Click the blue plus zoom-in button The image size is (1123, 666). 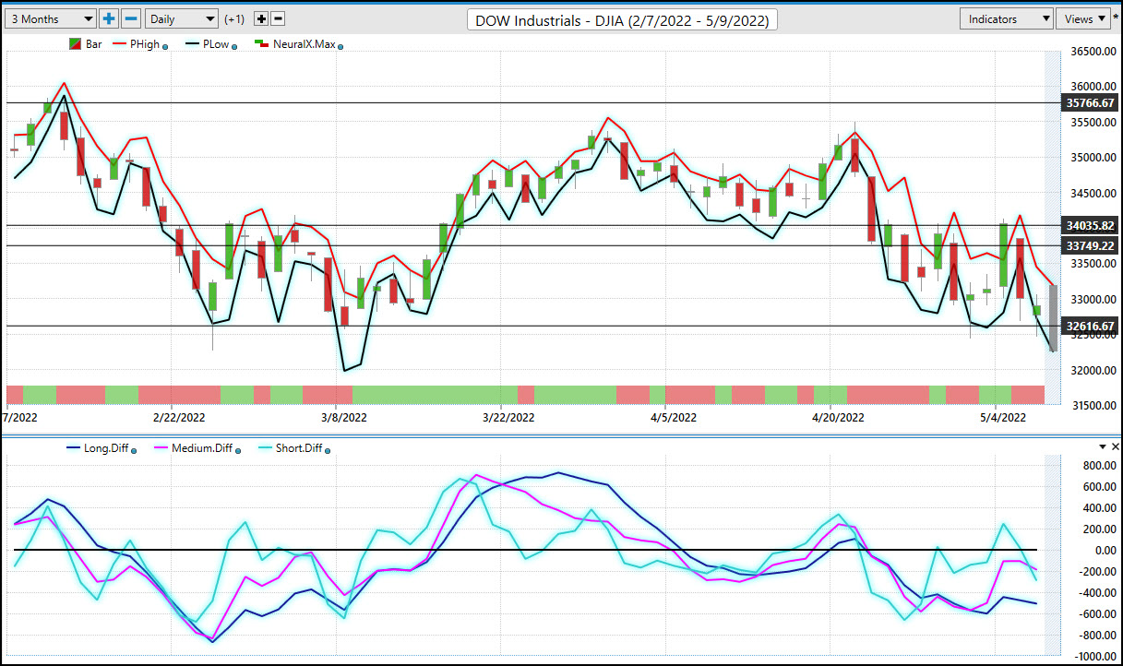pos(109,18)
